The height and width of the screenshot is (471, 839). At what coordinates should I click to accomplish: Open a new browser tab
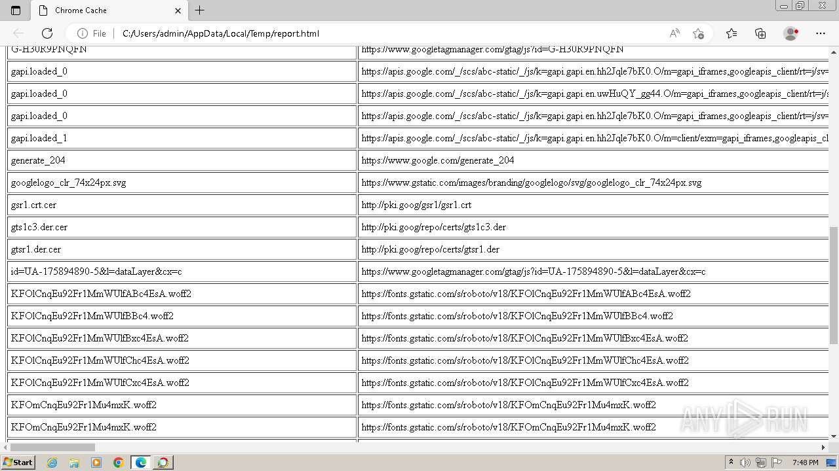tap(200, 10)
